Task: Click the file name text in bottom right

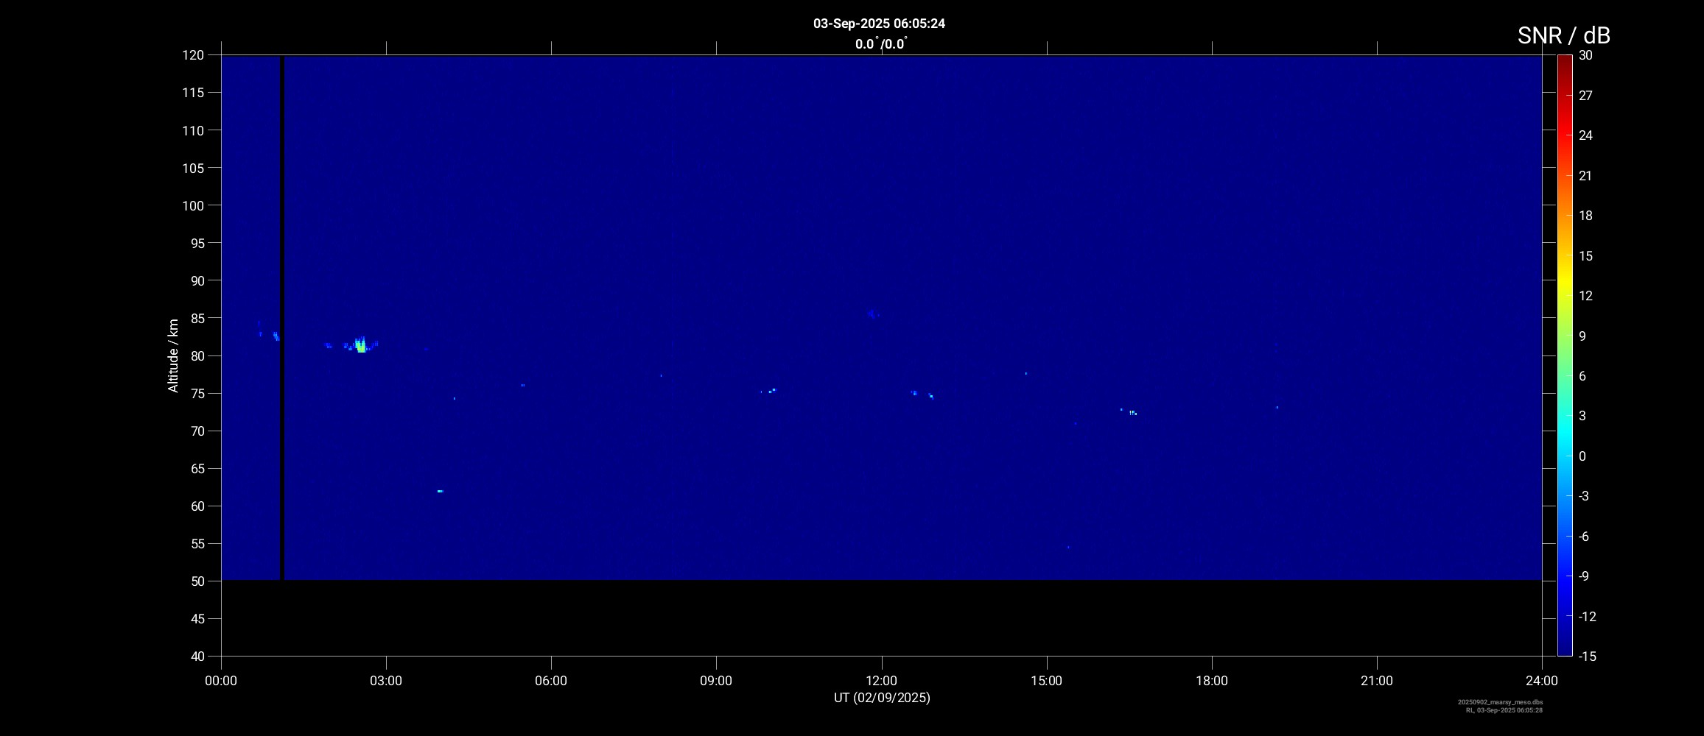Action: [x=1500, y=702]
